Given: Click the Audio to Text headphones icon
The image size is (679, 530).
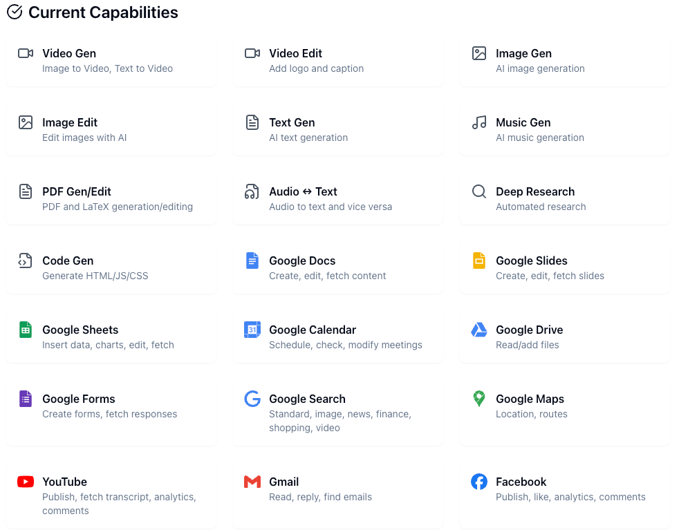Looking at the screenshot, I should 252,191.
